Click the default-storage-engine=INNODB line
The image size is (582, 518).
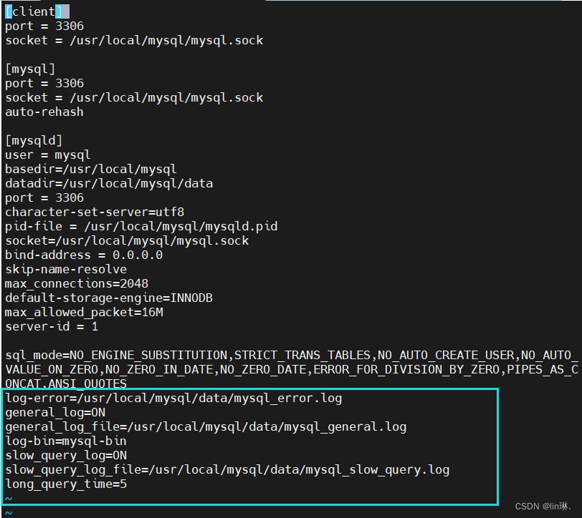(108, 298)
